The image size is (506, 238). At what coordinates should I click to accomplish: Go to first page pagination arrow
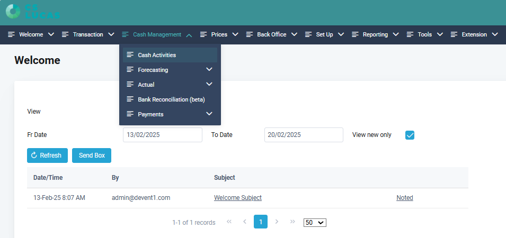click(229, 222)
